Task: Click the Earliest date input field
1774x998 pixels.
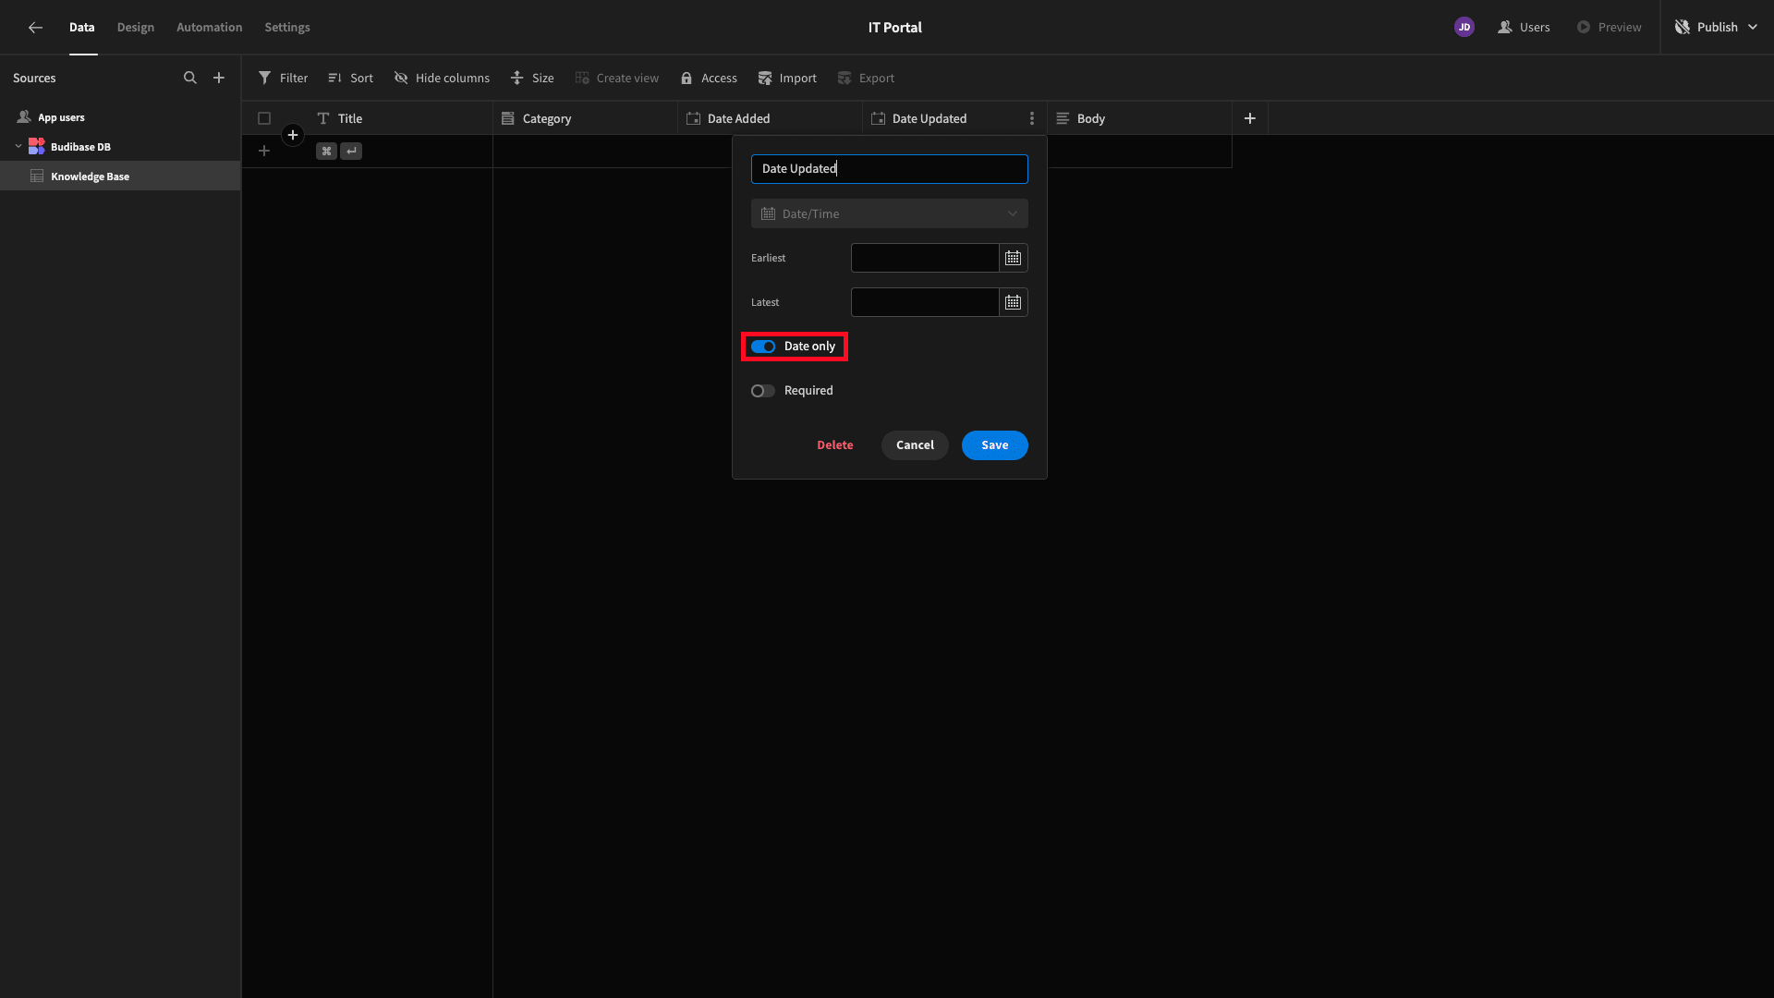Action: 925,258
